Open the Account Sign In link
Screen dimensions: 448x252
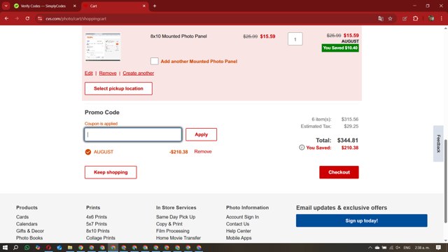point(243,217)
